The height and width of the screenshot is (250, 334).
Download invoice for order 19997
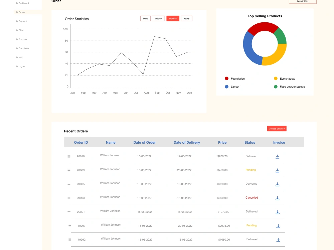pyautogui.click(x=278, y=226)
